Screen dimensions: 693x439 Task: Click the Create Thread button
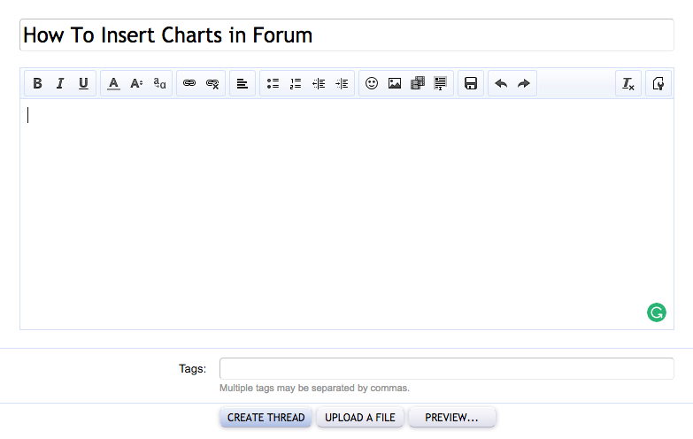pyautogui.click(x=266, y=418)
